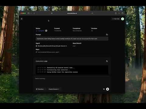Stop the task via status stop icon
146x109 pixels.
point(46,31)
